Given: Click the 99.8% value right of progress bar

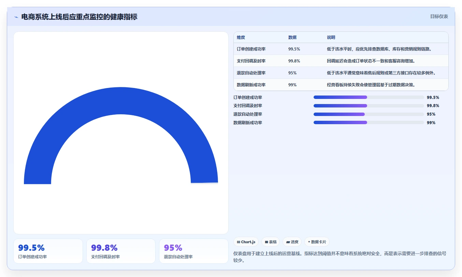Looking at the screenshot, I should tap(433, 106).
